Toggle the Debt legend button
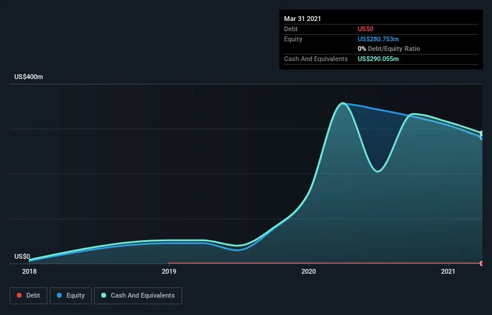Screen dimensions: 492x315 pos(29,296)
